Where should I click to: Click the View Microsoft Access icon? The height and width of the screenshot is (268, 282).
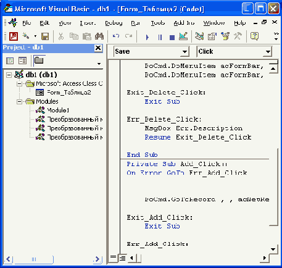click(14, 36)
